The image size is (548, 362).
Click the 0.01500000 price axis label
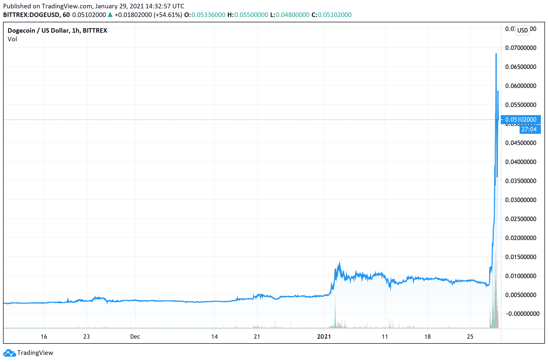[x=521, y=257]
